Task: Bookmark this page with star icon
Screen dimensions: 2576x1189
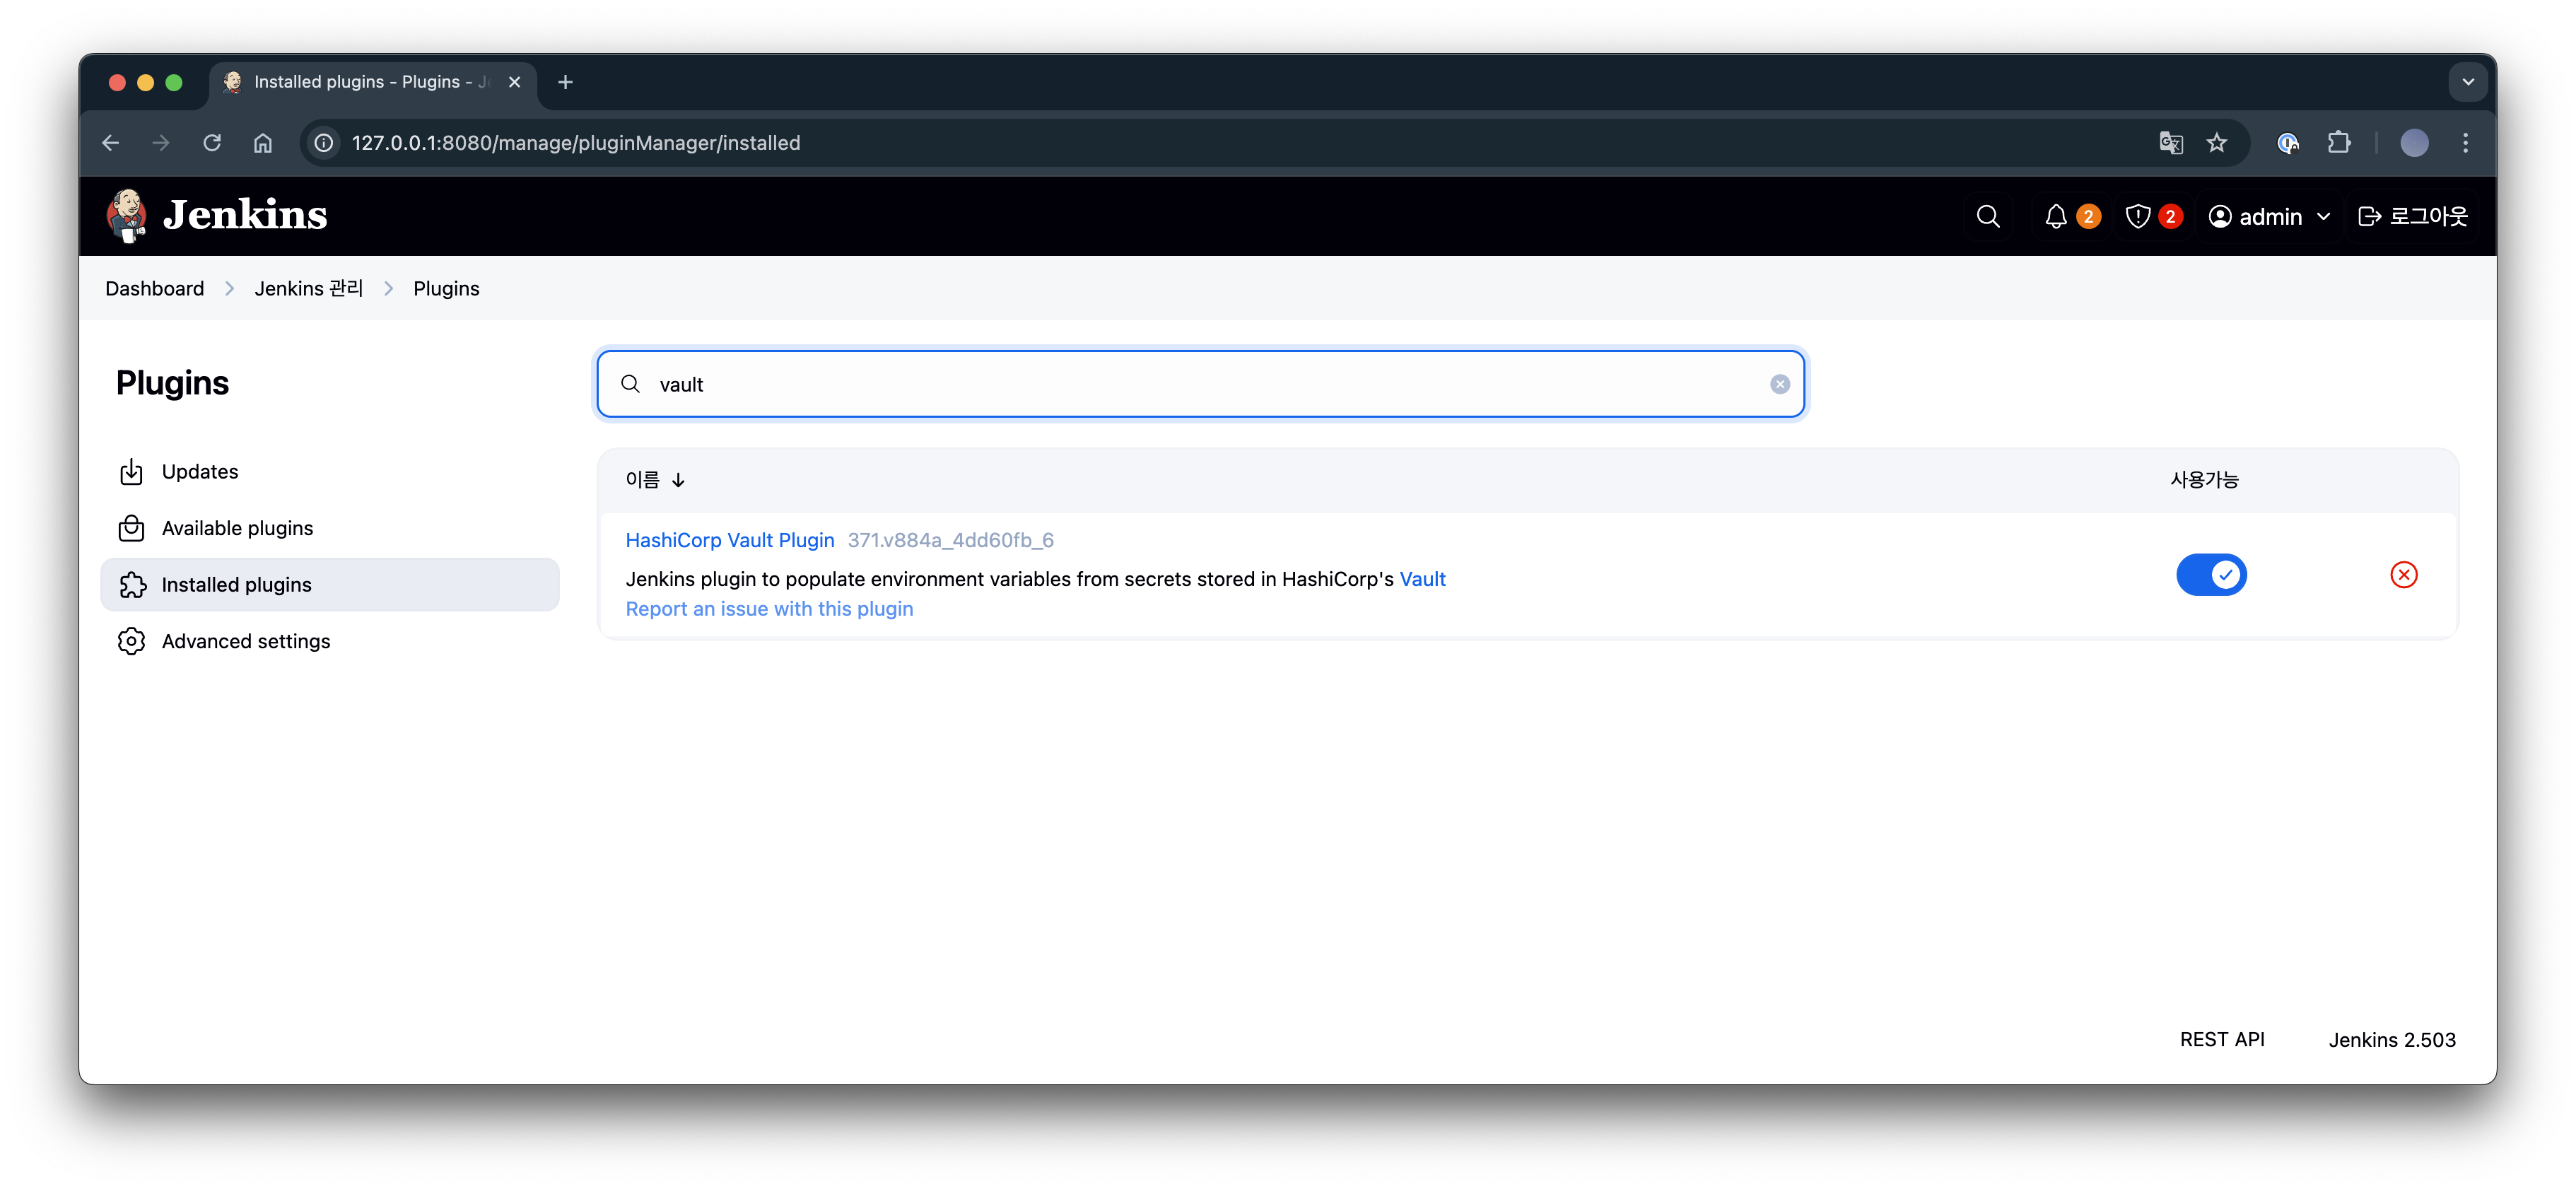Action: pos(2216,143)
